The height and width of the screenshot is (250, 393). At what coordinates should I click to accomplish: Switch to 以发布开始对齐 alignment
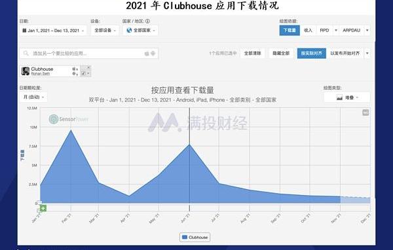[345, 54]
